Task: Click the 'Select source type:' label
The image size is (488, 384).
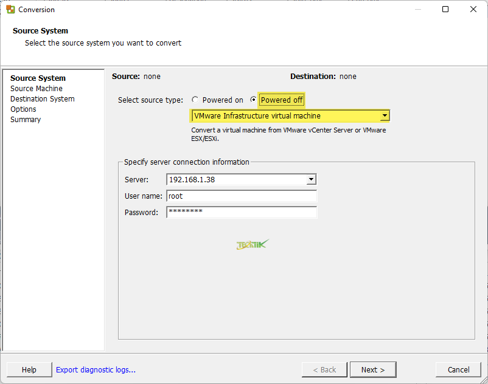Action: click(150, 100)
